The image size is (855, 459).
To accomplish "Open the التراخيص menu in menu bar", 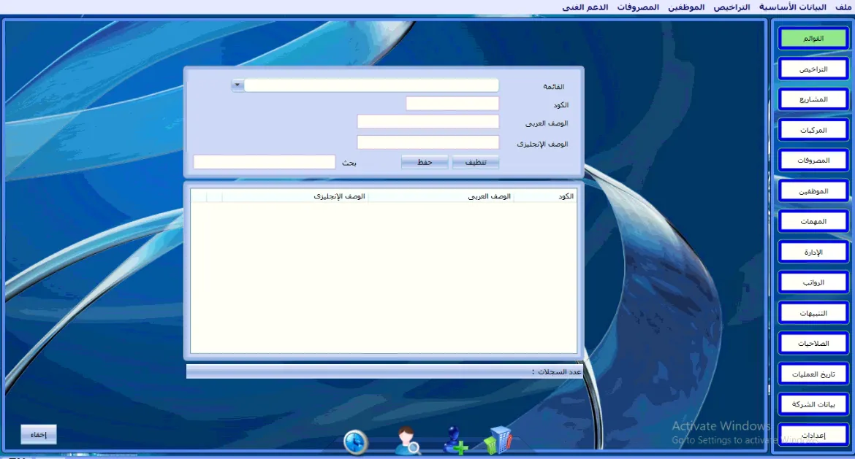I will tap(731, 7).
